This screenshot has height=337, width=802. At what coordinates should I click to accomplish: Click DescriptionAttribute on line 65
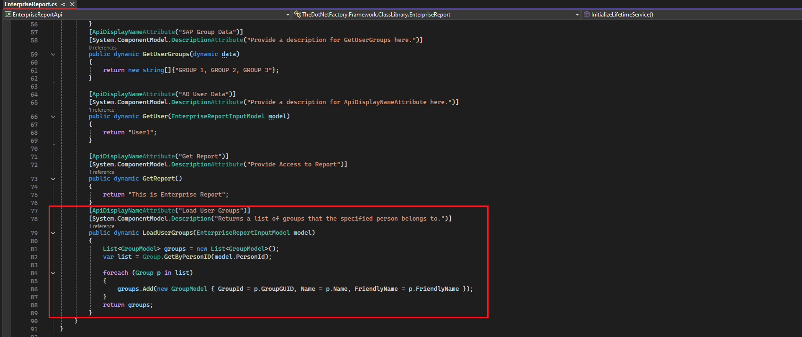pyautogui.click(x=207, y=102)
